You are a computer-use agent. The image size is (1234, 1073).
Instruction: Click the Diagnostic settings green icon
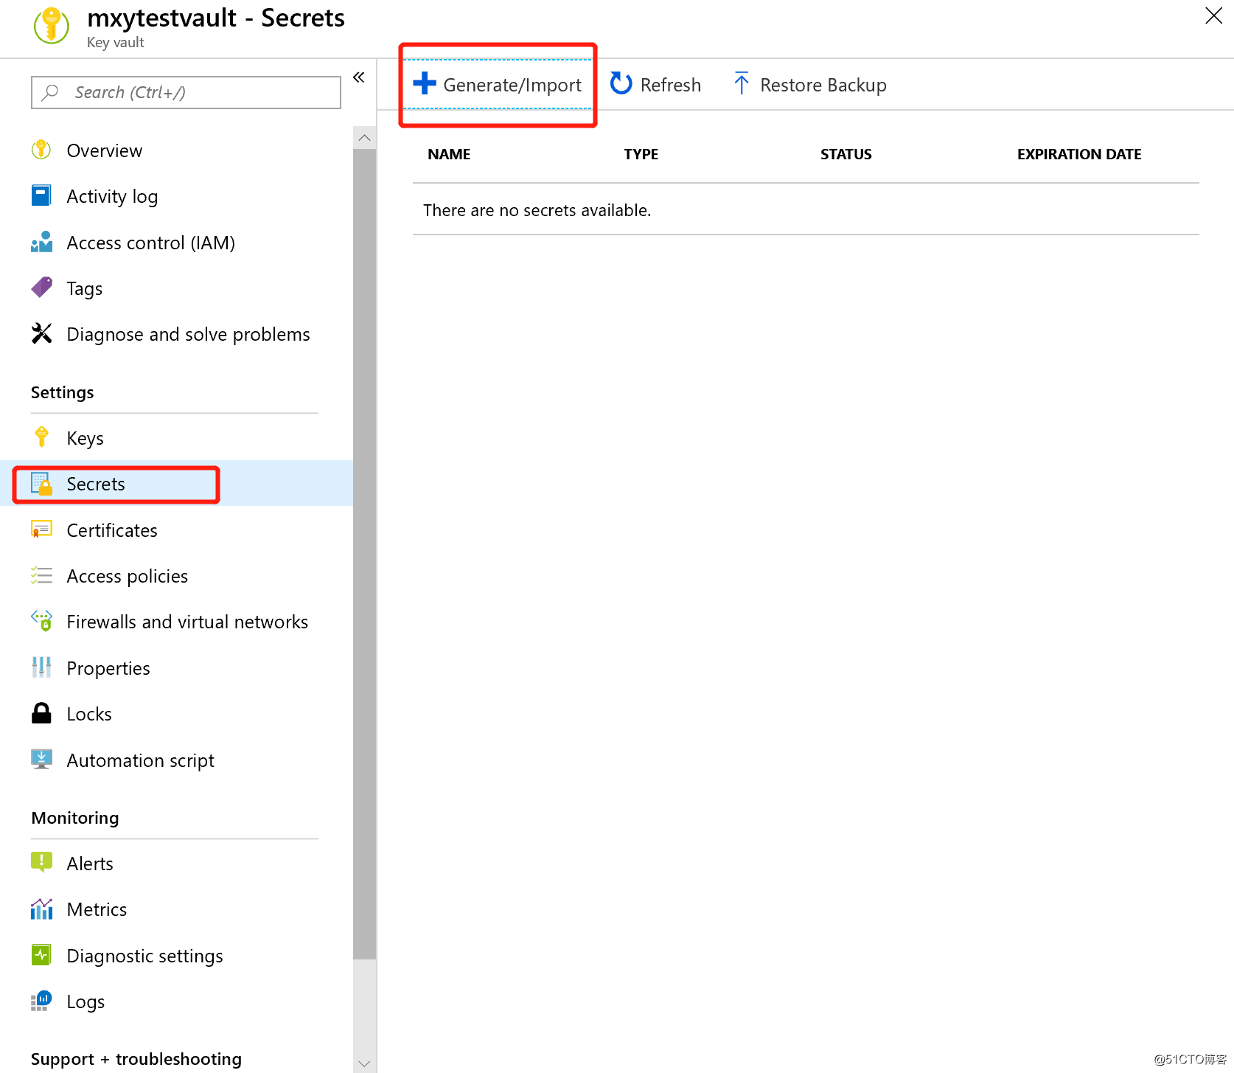point(41,955)
